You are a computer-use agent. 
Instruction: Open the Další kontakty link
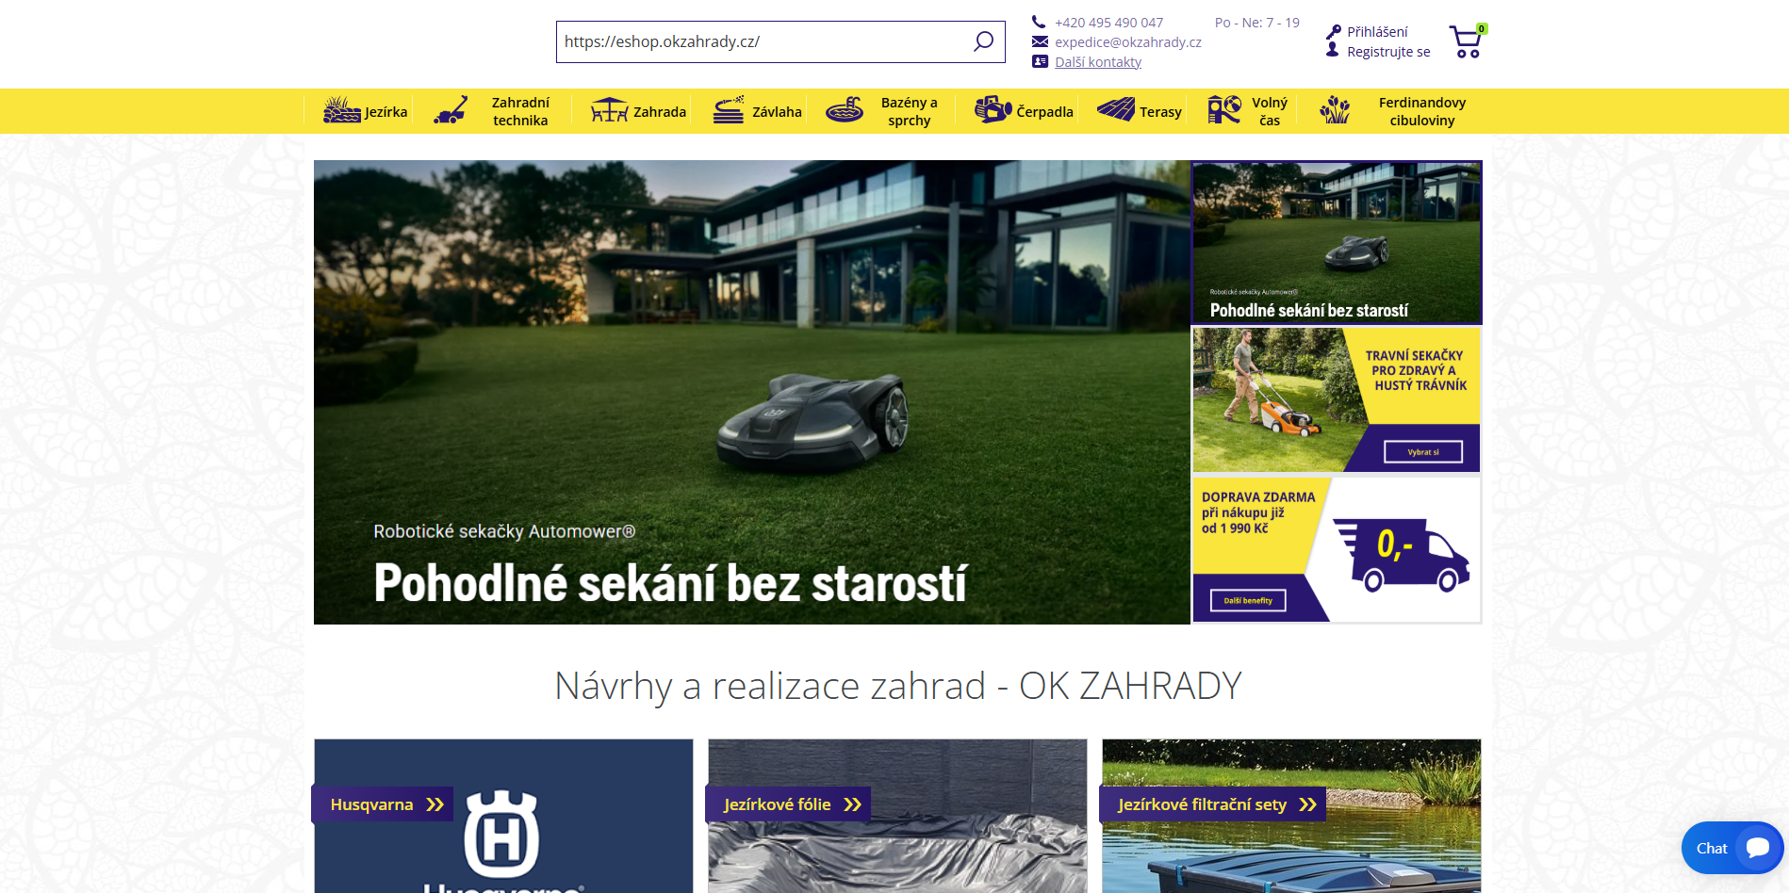pyautogui.click(x=1098, y=62)
